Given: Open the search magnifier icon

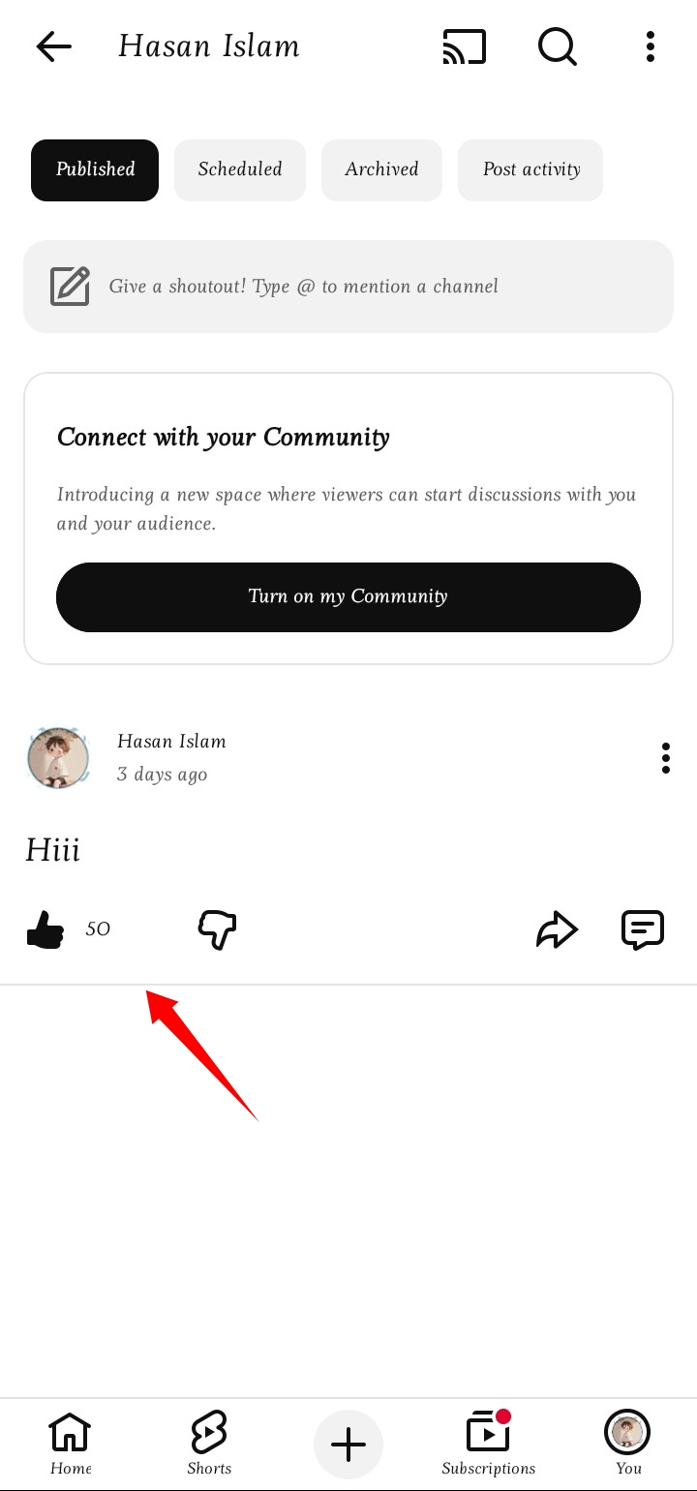Looking at the screenshot, I should tap(558, 46).
